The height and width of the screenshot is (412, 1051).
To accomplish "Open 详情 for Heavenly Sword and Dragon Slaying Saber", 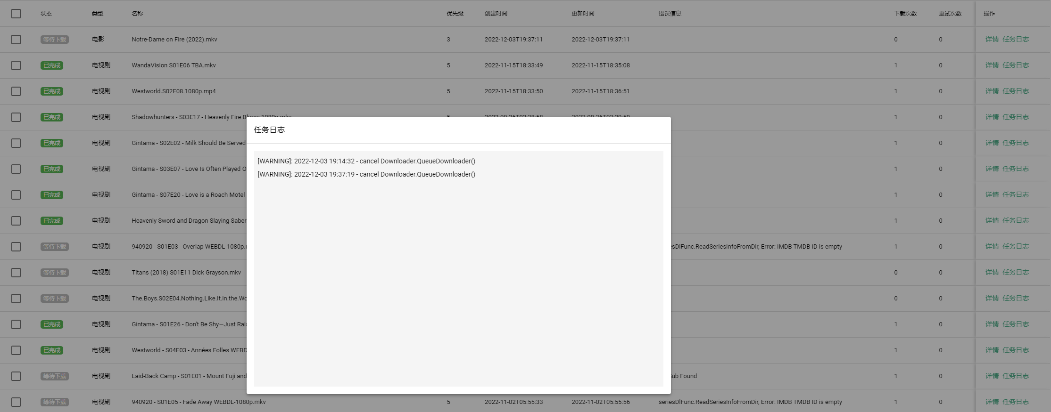I will click(x=992, y=221).
